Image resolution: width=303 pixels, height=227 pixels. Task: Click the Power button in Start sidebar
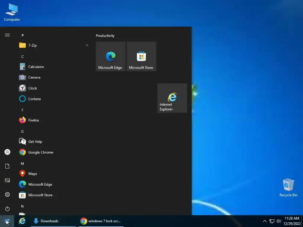point(7,209)
